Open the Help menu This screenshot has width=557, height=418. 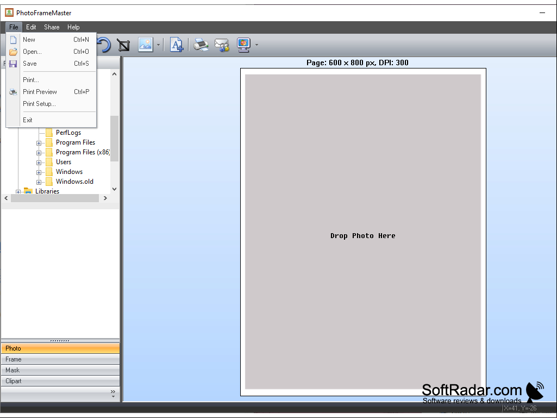73,27
